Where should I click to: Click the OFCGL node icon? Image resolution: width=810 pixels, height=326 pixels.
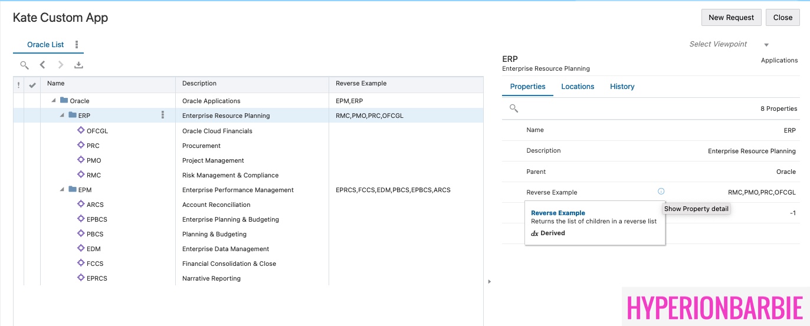click(81, 131)
